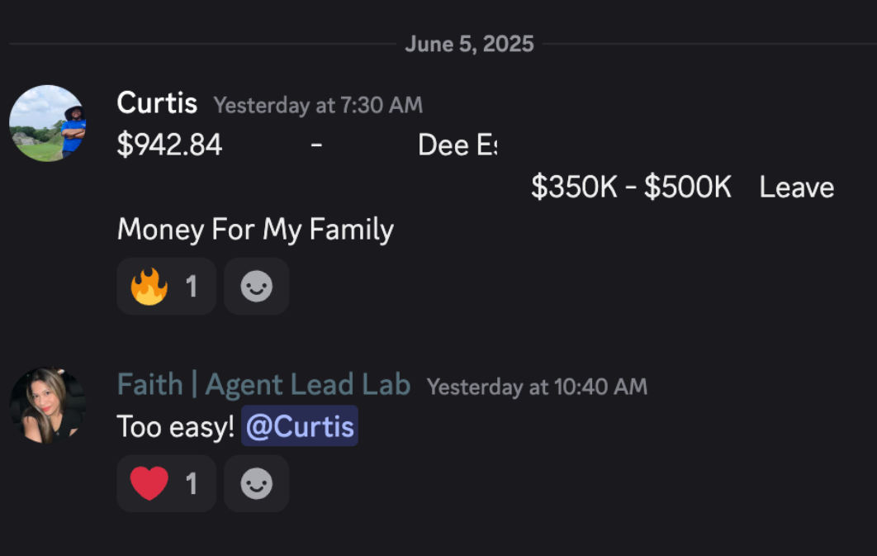Click the $350K - $500K text

[632, 187]
